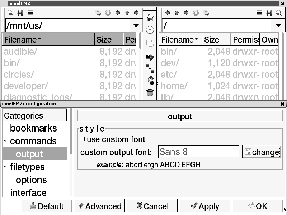The width and height of the screenshot is (287, 215).
Task: Select 'bookmarks' in the Categories tree
Action: click(33, 128)
